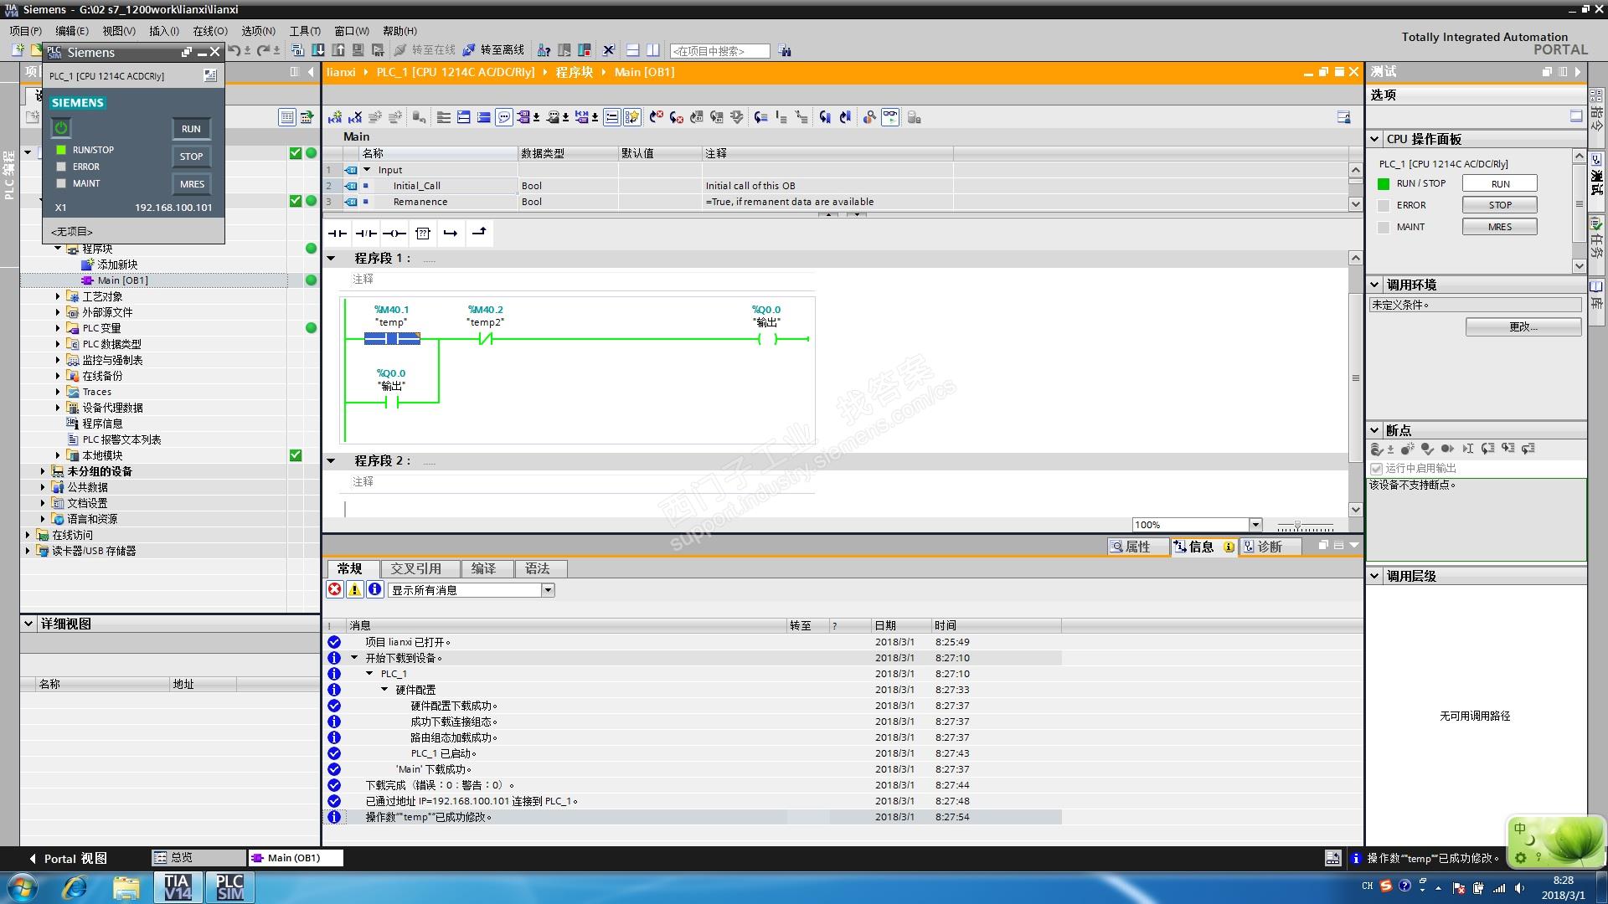This screenshot has width=1608, height=904.
Task: Insert an output coil instruction
Action: click(x=394, y=234)
